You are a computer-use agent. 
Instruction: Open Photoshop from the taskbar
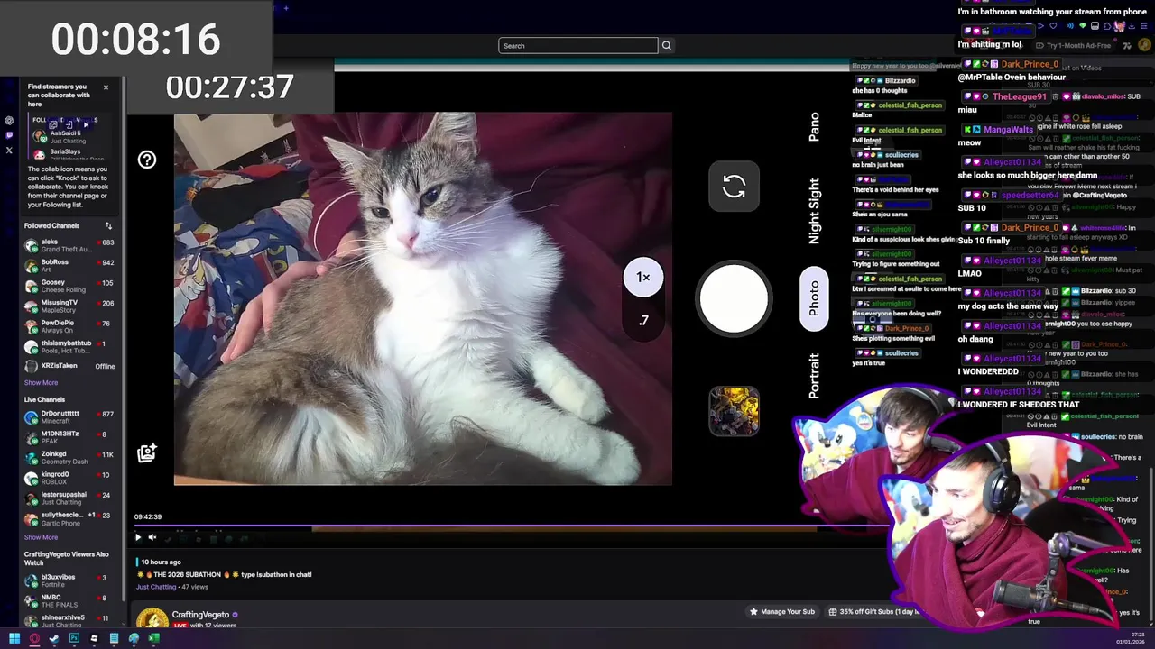pyautogui.click(x=74, y=639)
